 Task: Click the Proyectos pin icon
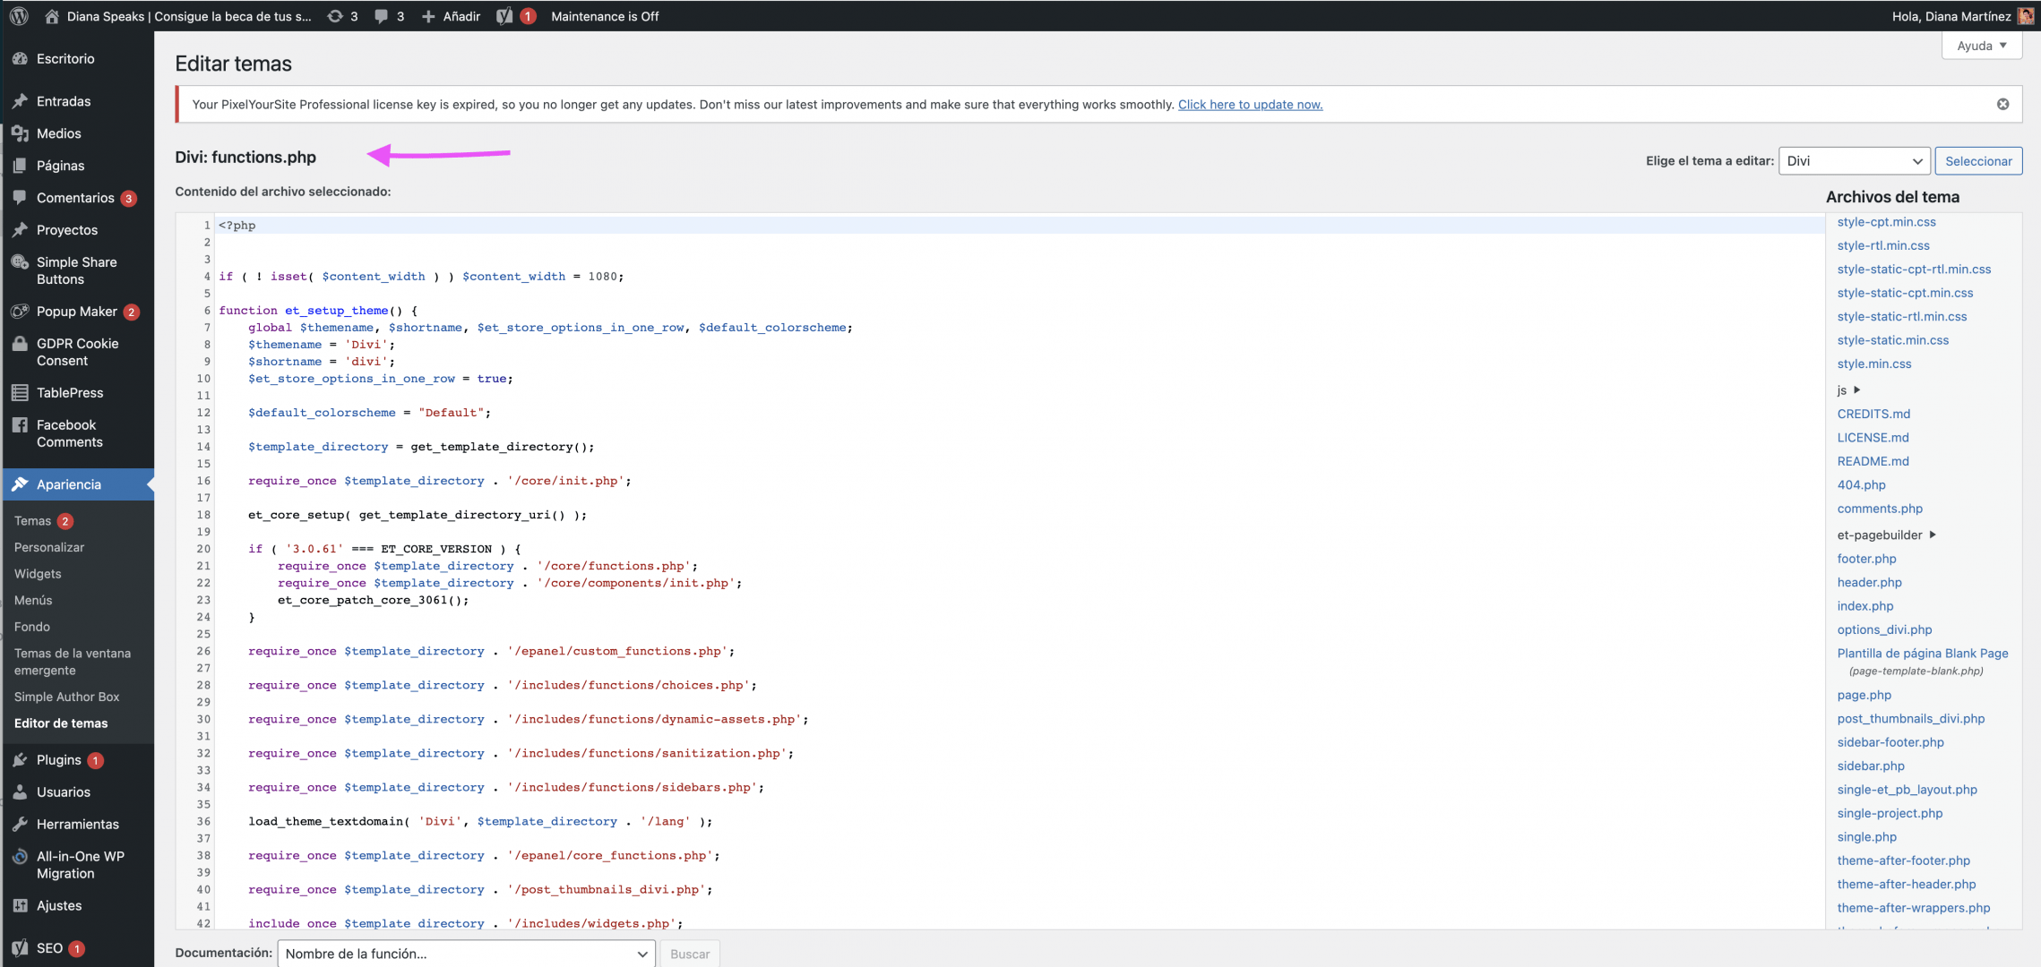(x=20, y=230)
